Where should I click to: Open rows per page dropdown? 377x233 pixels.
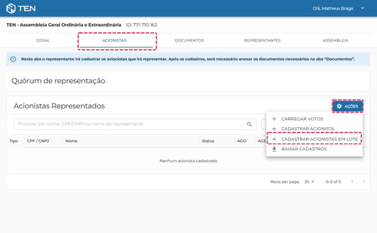pos(309,182)
